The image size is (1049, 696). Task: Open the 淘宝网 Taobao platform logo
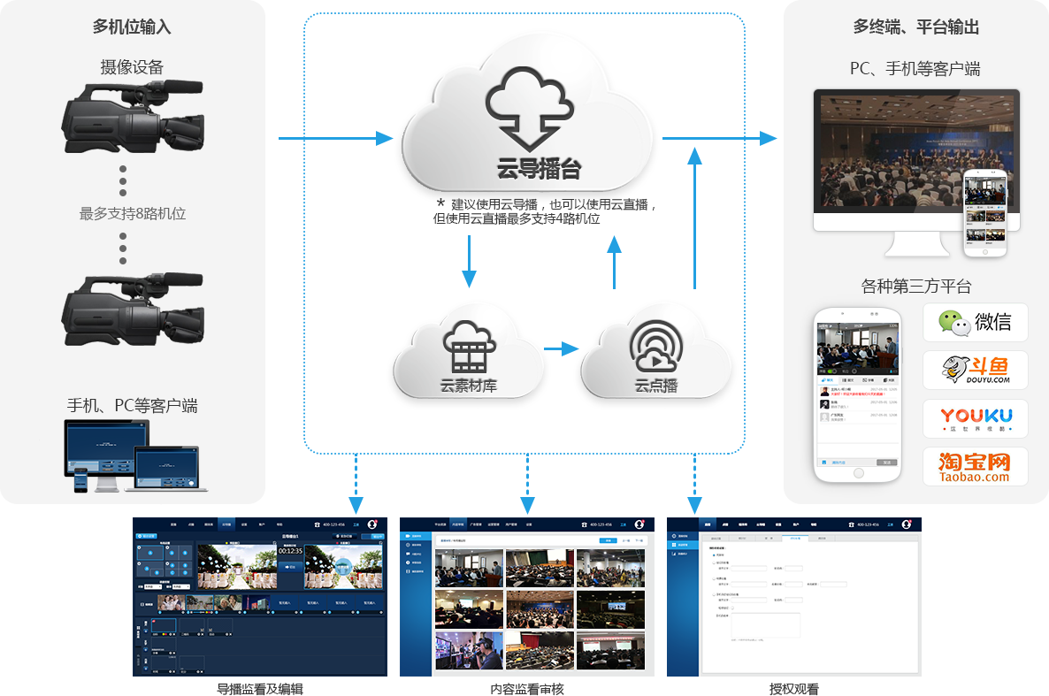coord(975,466)
